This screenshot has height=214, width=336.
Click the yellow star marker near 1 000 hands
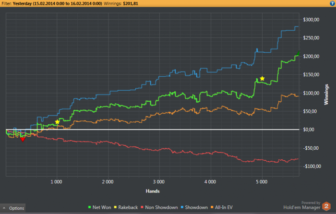[x=57, y=122]
